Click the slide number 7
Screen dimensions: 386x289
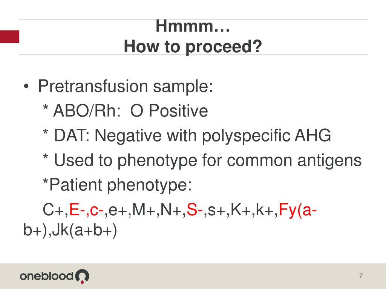(361, 276)
